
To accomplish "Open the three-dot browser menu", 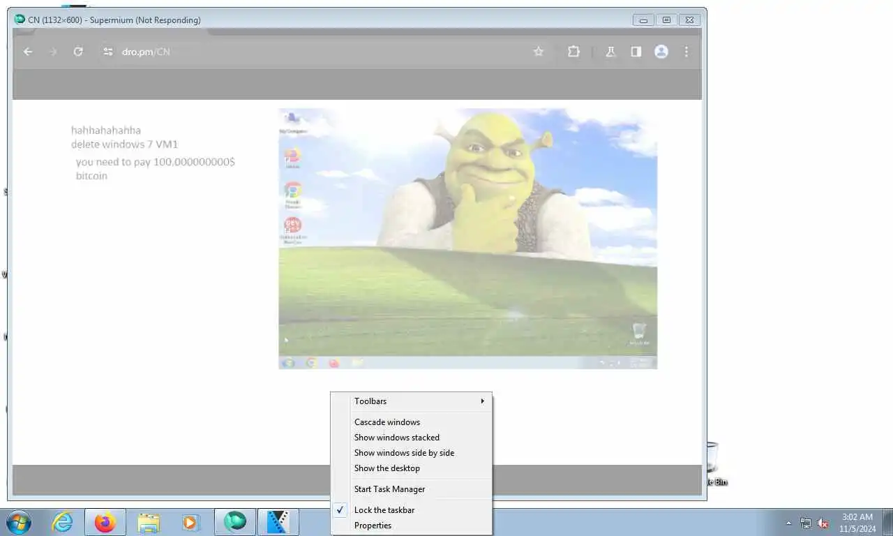I will coord(686,52).
